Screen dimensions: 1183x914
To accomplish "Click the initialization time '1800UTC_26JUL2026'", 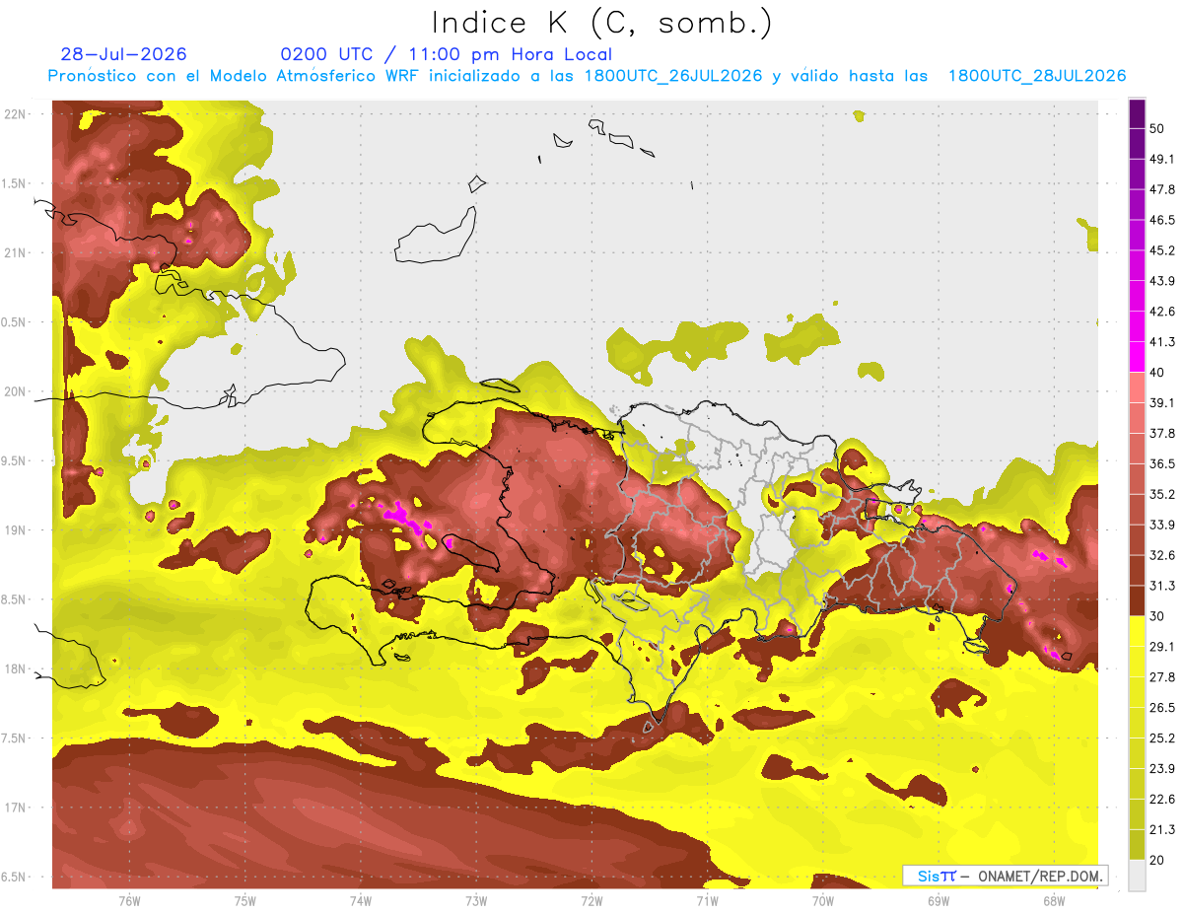I will point(673,76).
